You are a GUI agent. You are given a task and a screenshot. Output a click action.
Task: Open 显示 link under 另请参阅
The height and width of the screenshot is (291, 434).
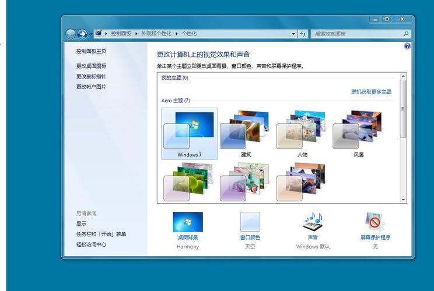pyautogui.click(x=81, y=223)
